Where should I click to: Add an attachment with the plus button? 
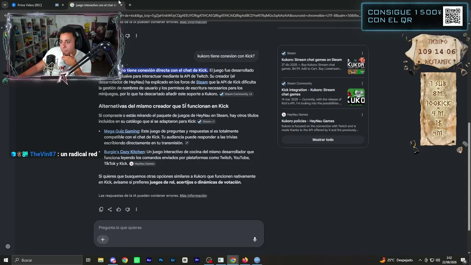pos(103,240)
